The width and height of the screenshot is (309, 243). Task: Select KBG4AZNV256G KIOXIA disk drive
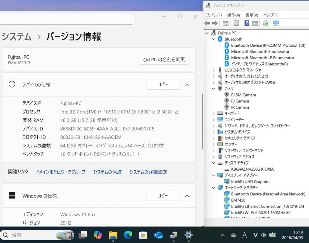point(252,169)
